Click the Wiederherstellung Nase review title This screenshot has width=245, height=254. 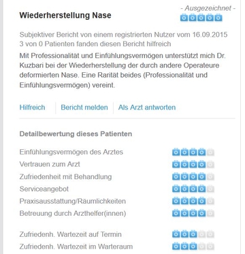click(x=65, y=16)
